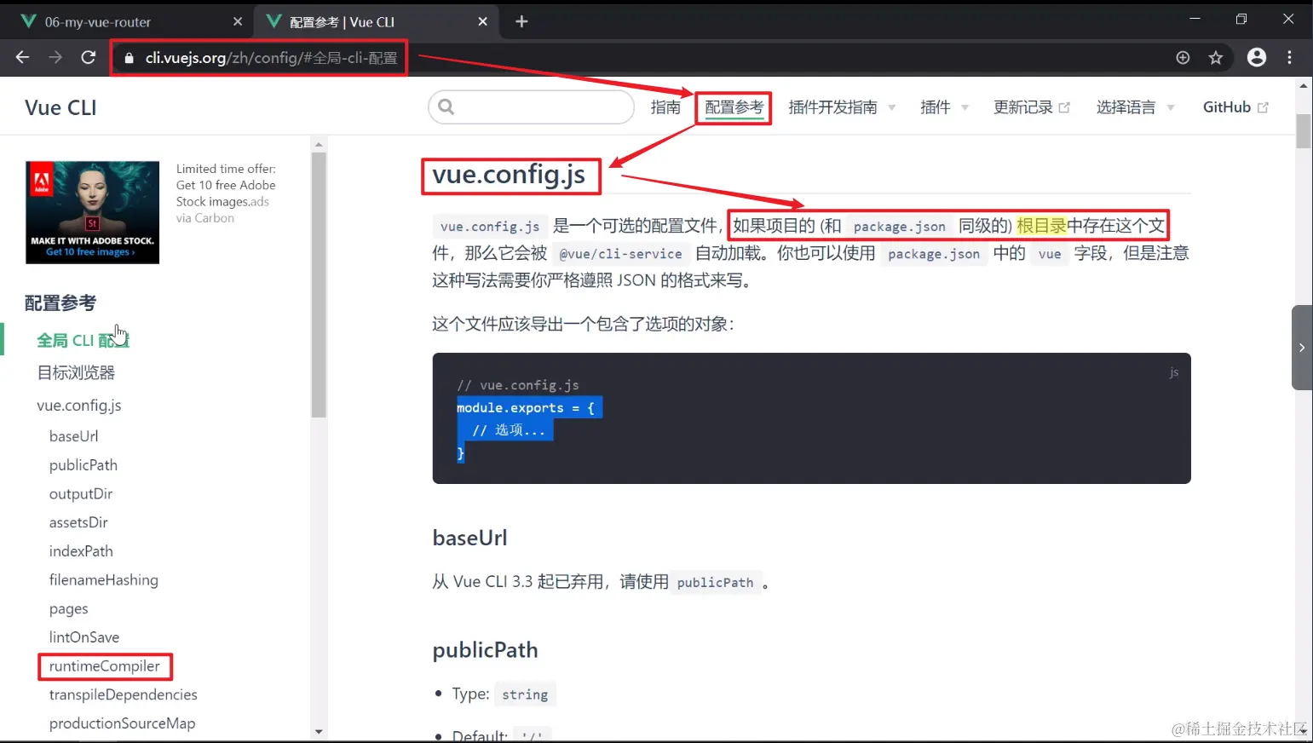Open the Adobe Stock offer text link
Screen dimensions: 1313x743
[x=226, y=185]
